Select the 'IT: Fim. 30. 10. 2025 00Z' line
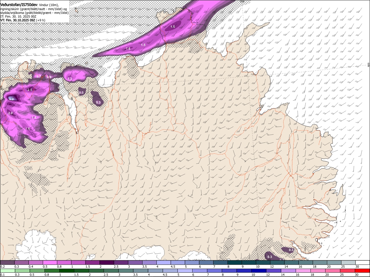 (x=18, y=16)
